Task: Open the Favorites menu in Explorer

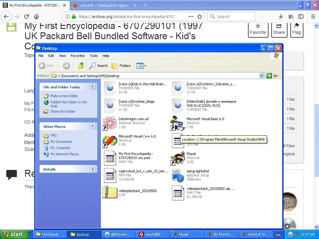Action: click(x=78, y=56)
